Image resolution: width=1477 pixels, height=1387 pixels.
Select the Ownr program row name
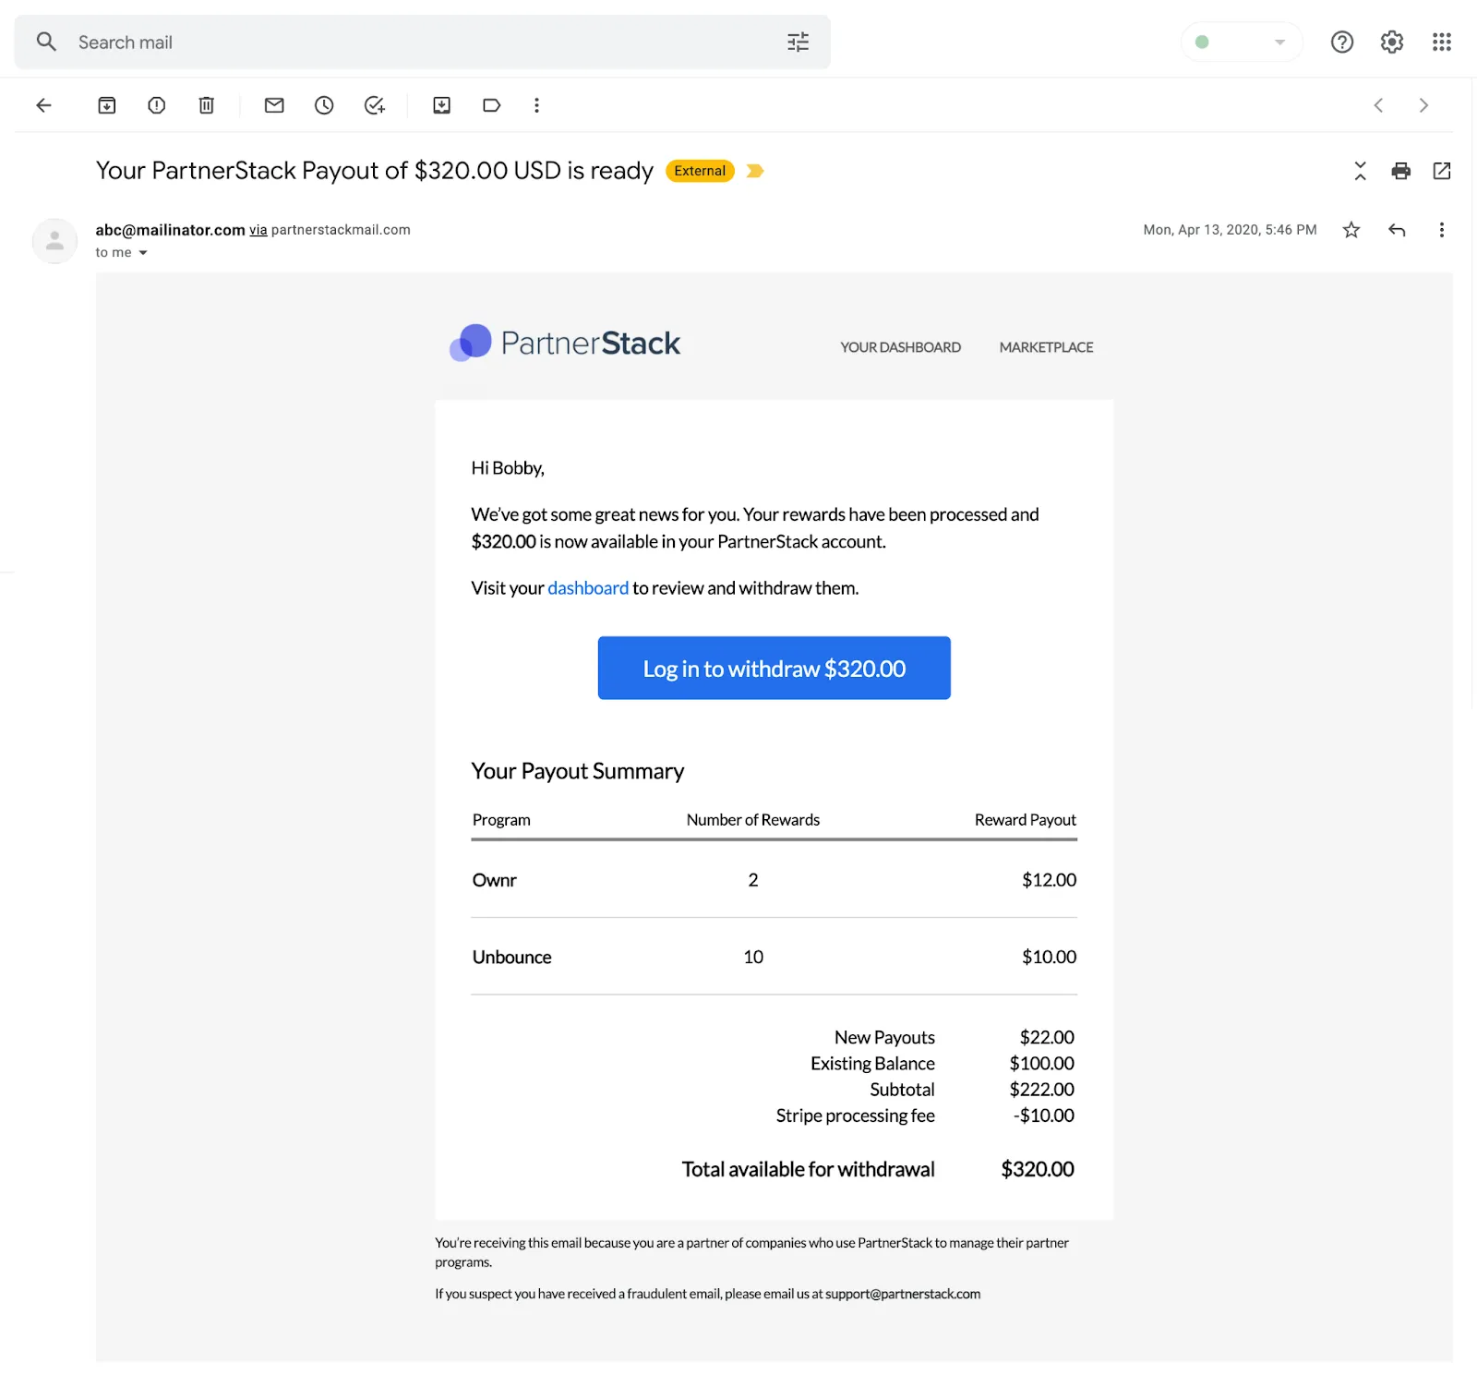coord(494,880)
